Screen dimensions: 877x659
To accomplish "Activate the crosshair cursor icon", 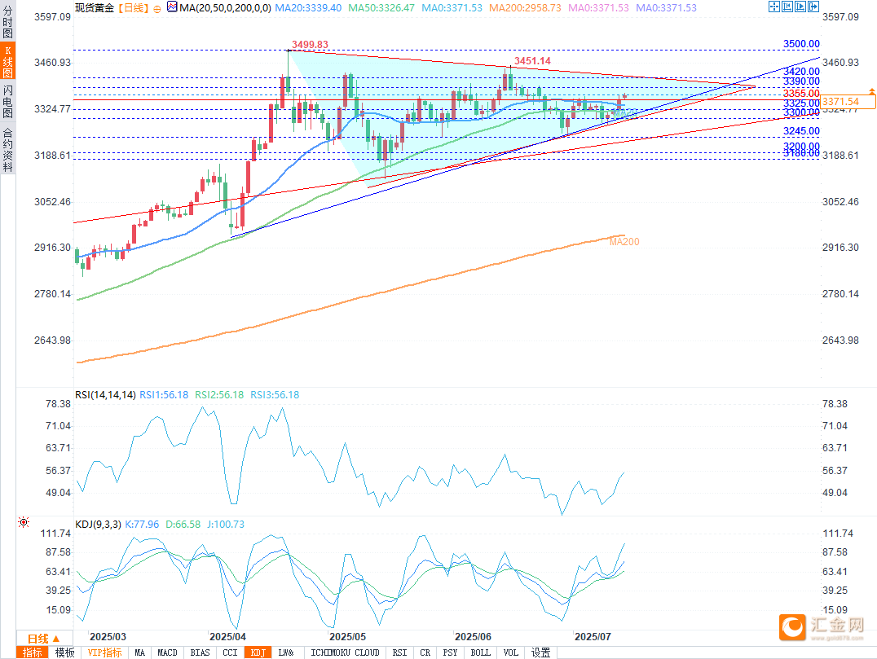I will 774,7.
